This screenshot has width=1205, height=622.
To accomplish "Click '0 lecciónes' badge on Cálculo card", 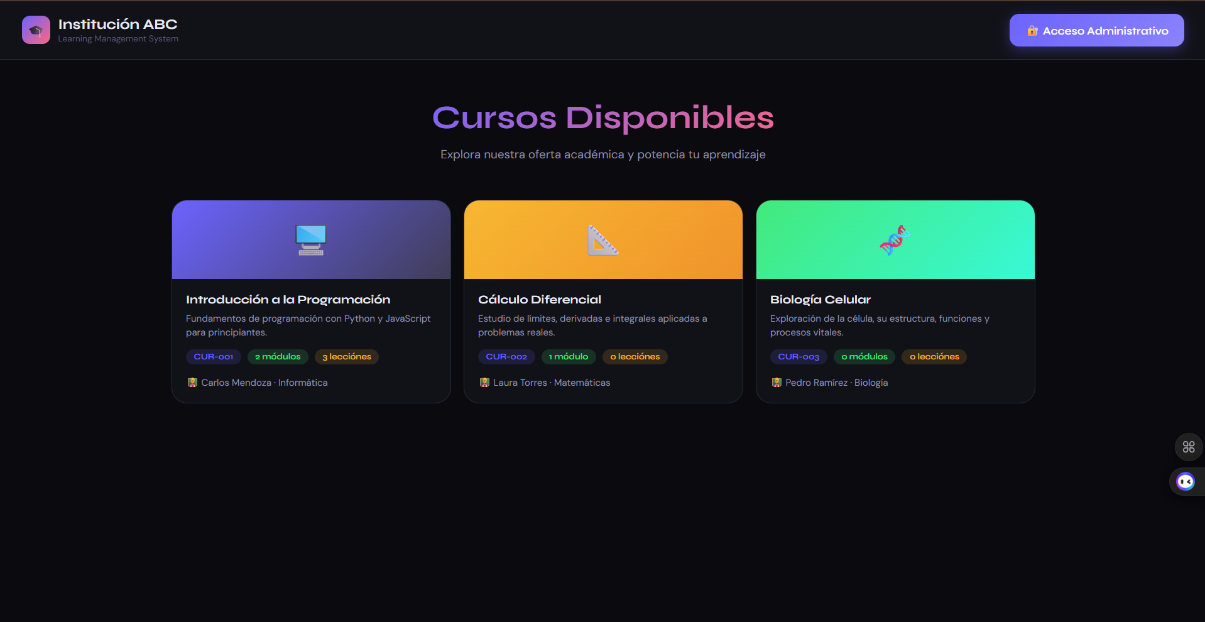I will 635,357.
